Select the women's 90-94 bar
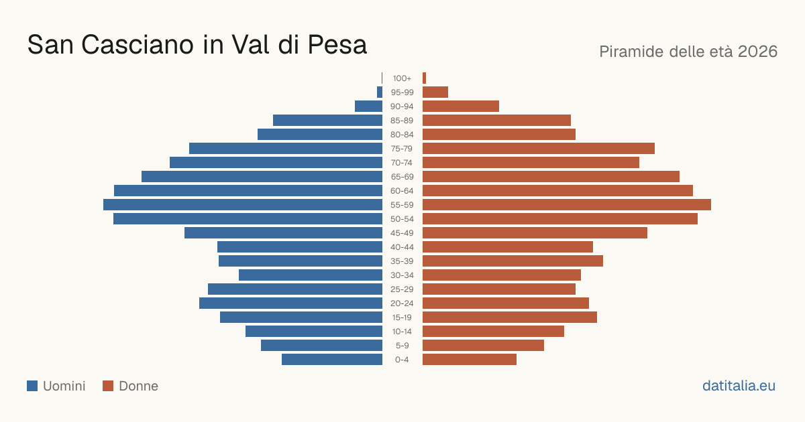805x422 pixels. point(461,107)
